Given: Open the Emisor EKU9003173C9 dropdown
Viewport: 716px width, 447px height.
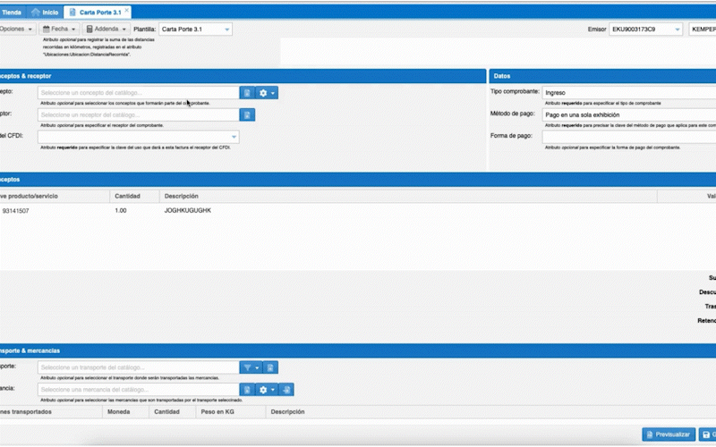Looking at the screenshot, I should [x=676, y=30].
